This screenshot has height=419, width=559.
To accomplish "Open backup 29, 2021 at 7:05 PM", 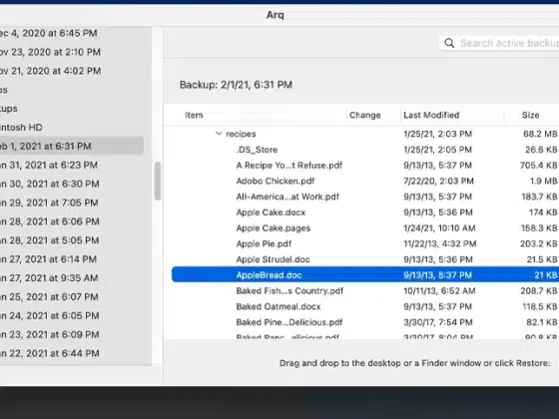I will pos(49,203).
